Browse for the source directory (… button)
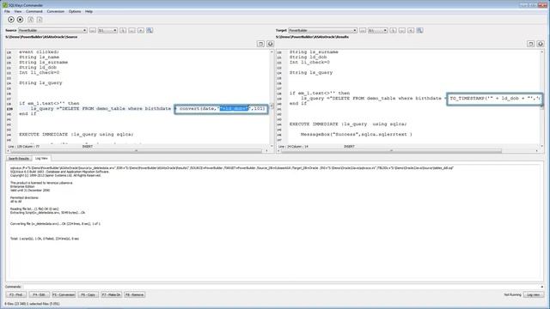Screen dimensions: 550x309 [92, 31]
